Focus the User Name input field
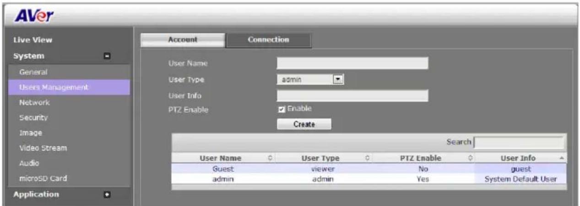Image resolution: width=580 pixels, height=206 pixels. pyautogui.click(x=352, y=63)
